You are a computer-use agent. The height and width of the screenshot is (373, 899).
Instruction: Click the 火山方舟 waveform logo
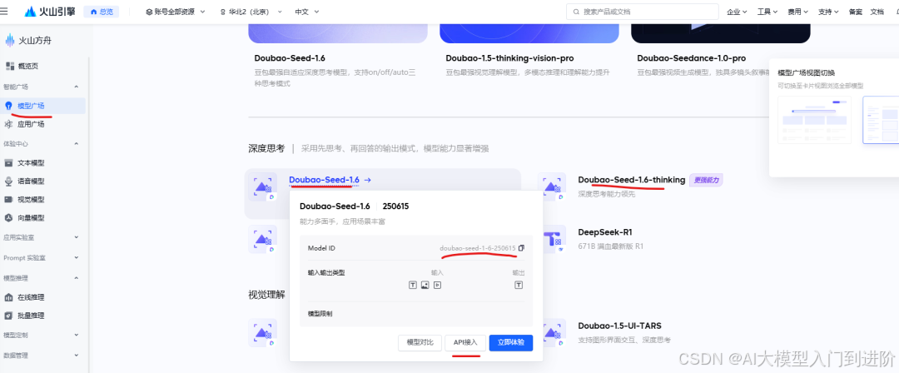tap(10, 40)
